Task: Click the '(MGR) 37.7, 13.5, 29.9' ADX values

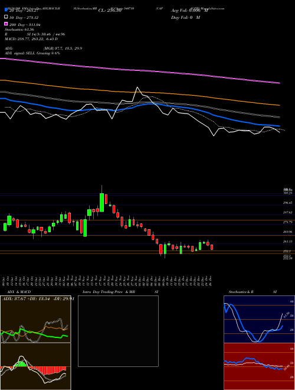Action: click(x=63, y=48)
